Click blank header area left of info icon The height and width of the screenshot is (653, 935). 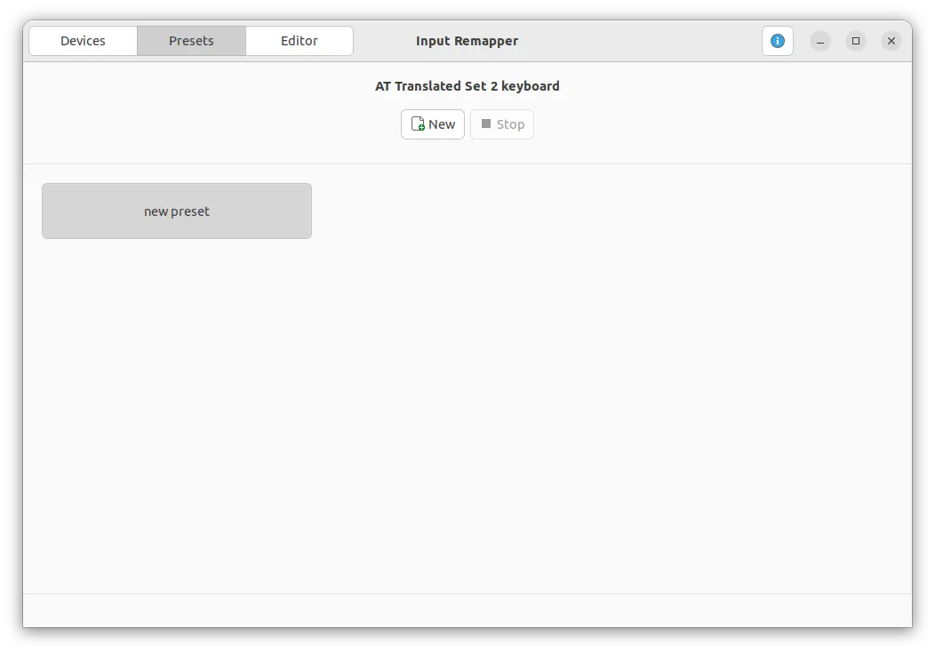(640, 41)
